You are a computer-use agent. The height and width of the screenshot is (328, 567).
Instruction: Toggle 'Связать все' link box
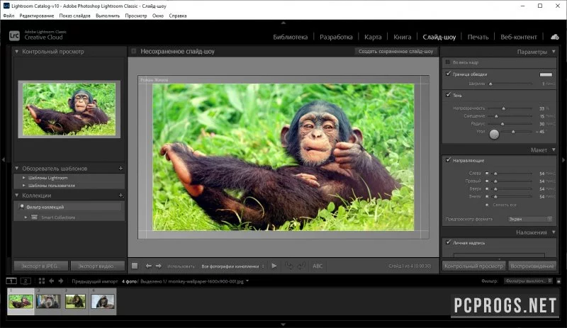coord(487,205)
